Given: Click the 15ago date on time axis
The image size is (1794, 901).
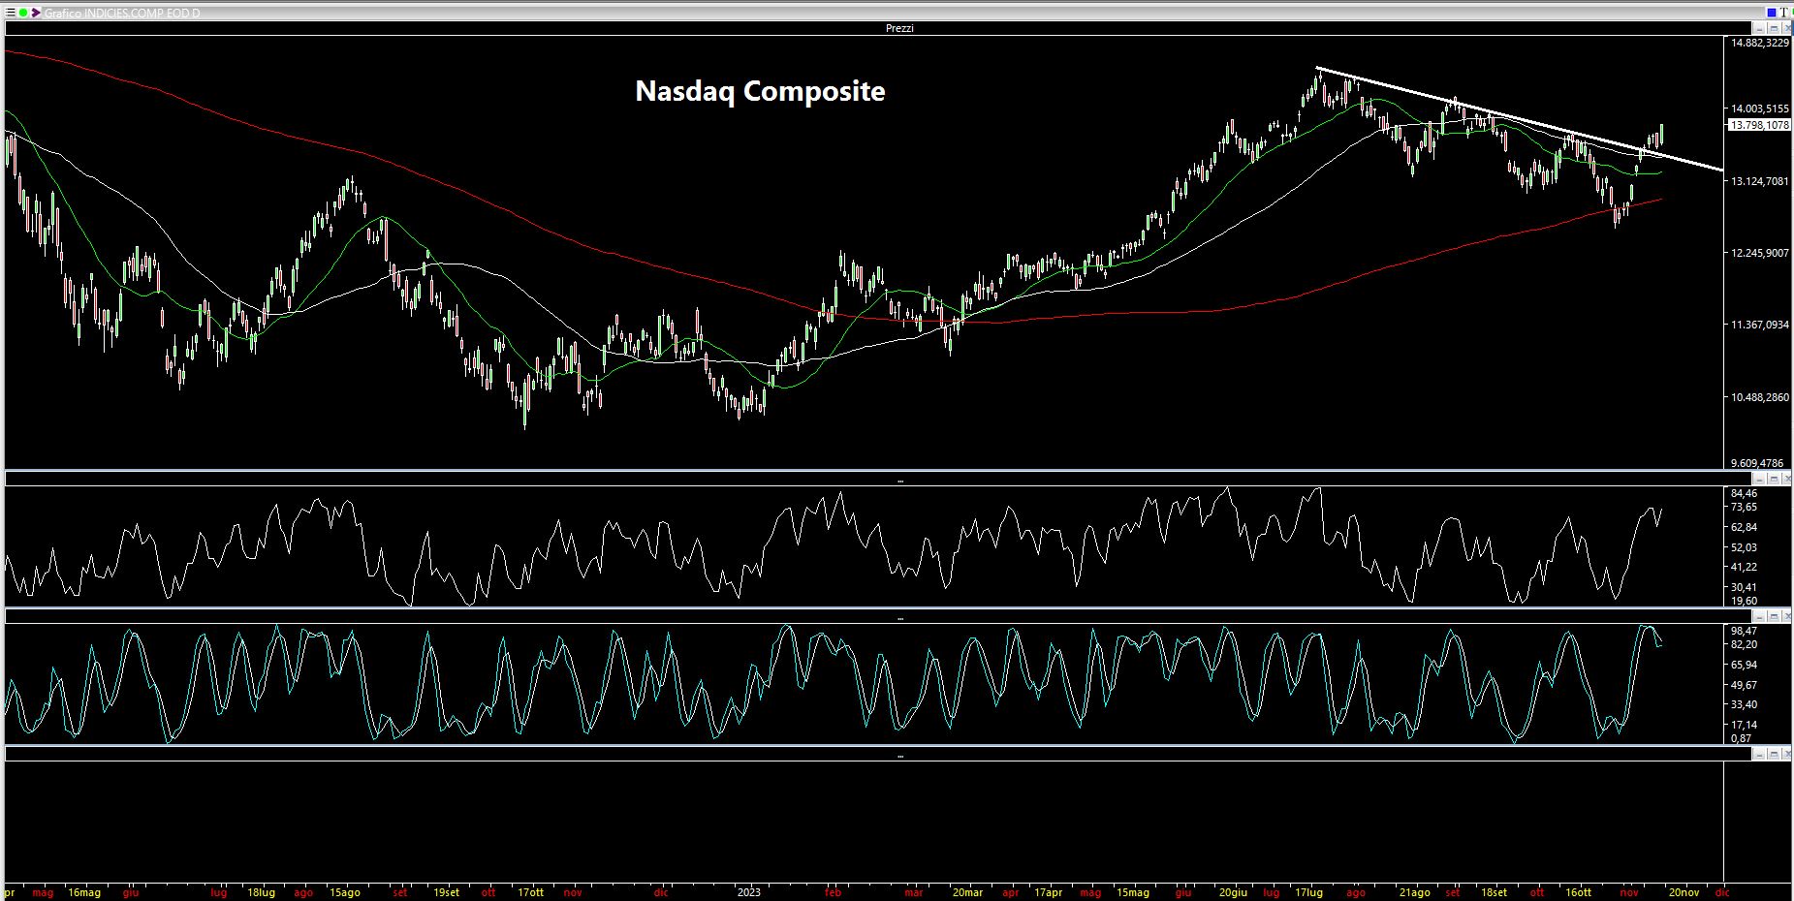Looking at the screenshot, I should click(344, 892).
